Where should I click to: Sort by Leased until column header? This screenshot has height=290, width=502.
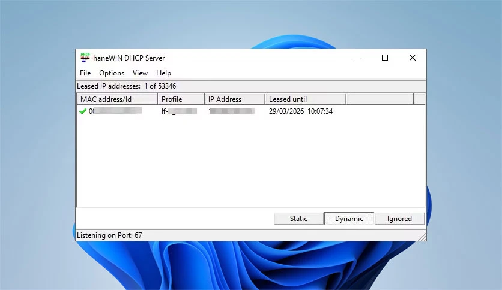(306, 99)
